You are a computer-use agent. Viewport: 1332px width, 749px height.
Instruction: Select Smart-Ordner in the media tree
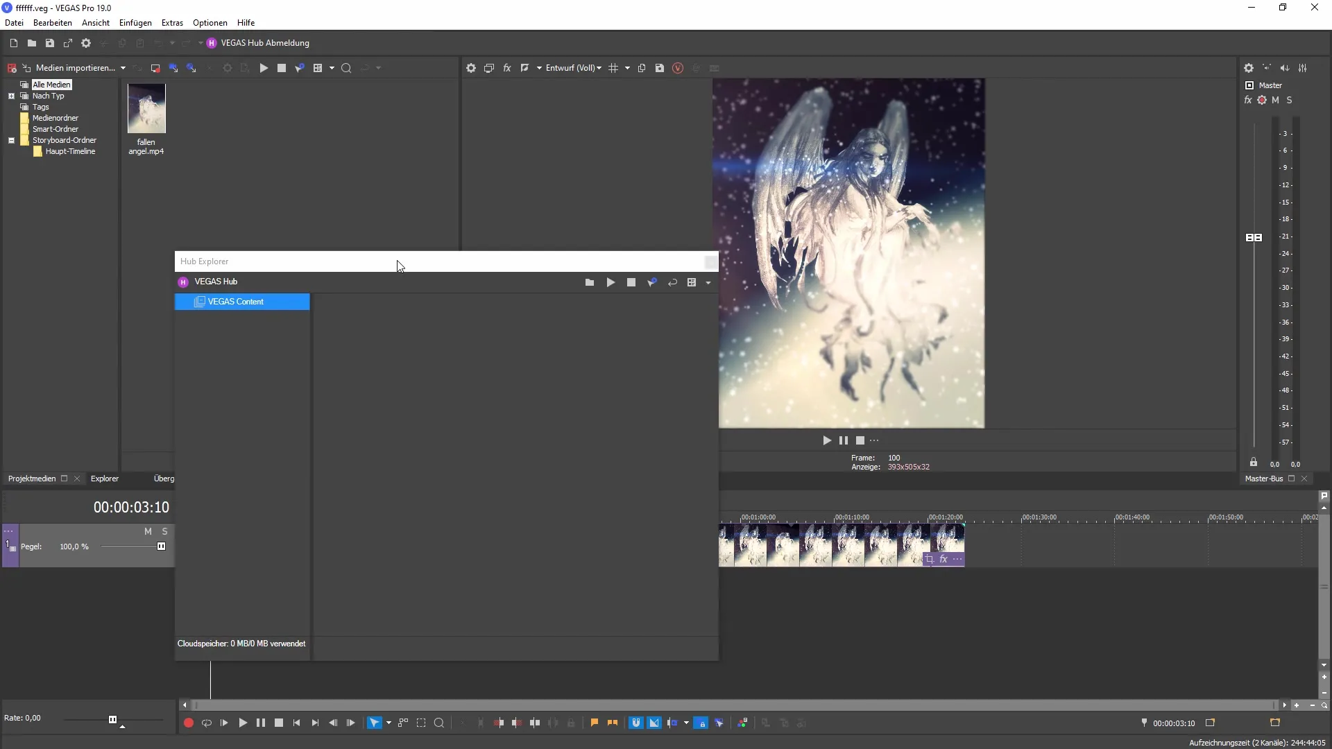(x=55, y=129)
